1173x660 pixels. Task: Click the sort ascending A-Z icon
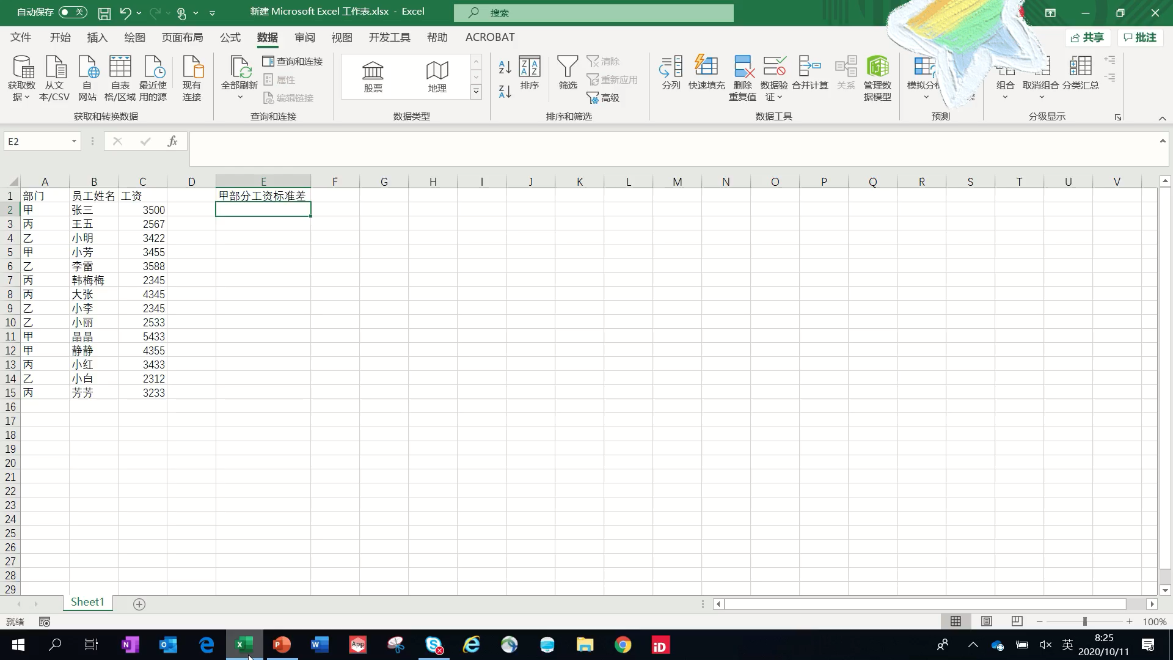[x=505, y=67]
